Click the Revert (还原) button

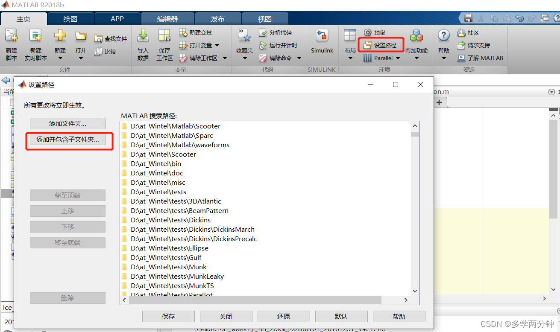(x=284, y=316)
